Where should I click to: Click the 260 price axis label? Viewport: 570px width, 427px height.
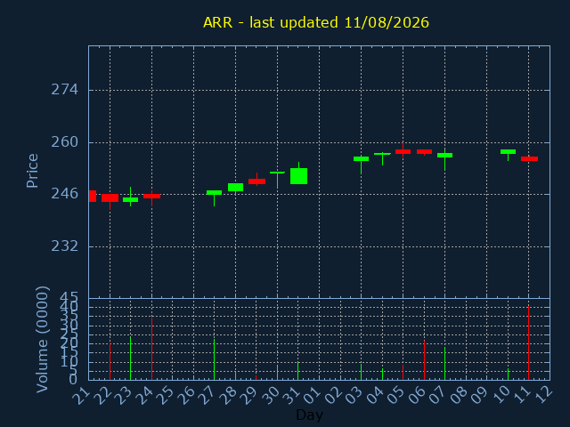point(65,142)
